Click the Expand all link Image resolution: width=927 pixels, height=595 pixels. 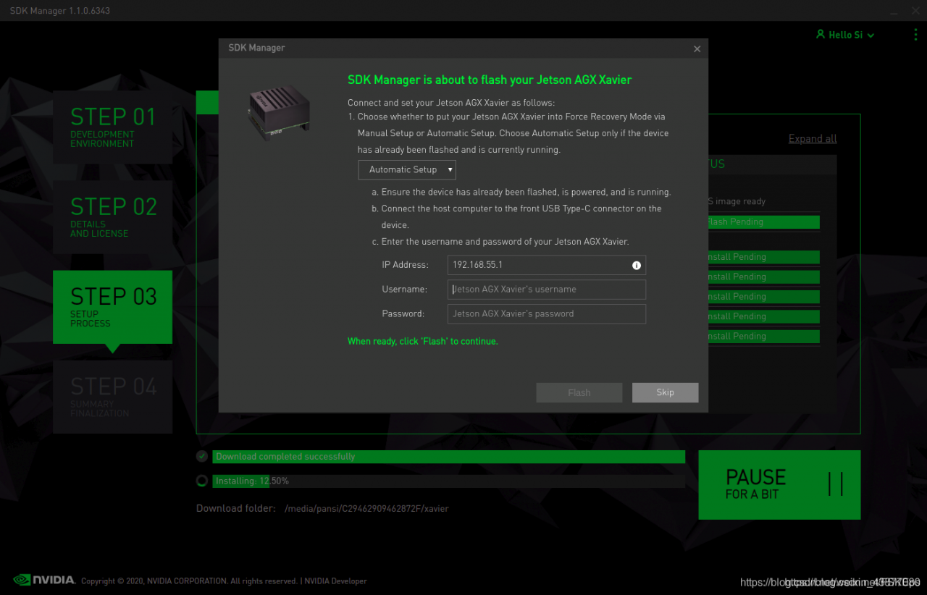click(x=813, y=138)
